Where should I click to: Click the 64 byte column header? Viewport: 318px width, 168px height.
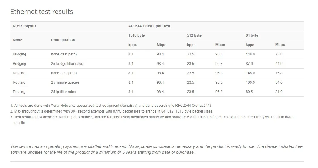point(252,35)
